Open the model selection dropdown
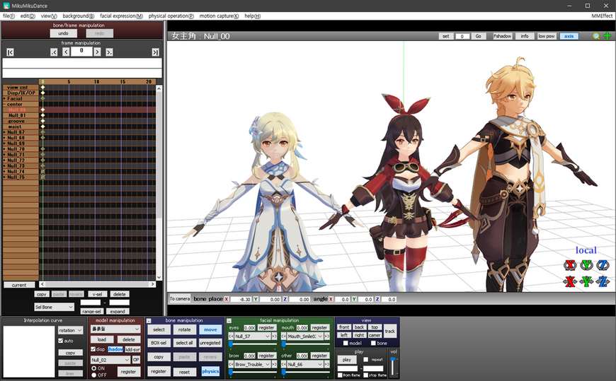This screenshot has width=616, height=381. tap(115, 329)
